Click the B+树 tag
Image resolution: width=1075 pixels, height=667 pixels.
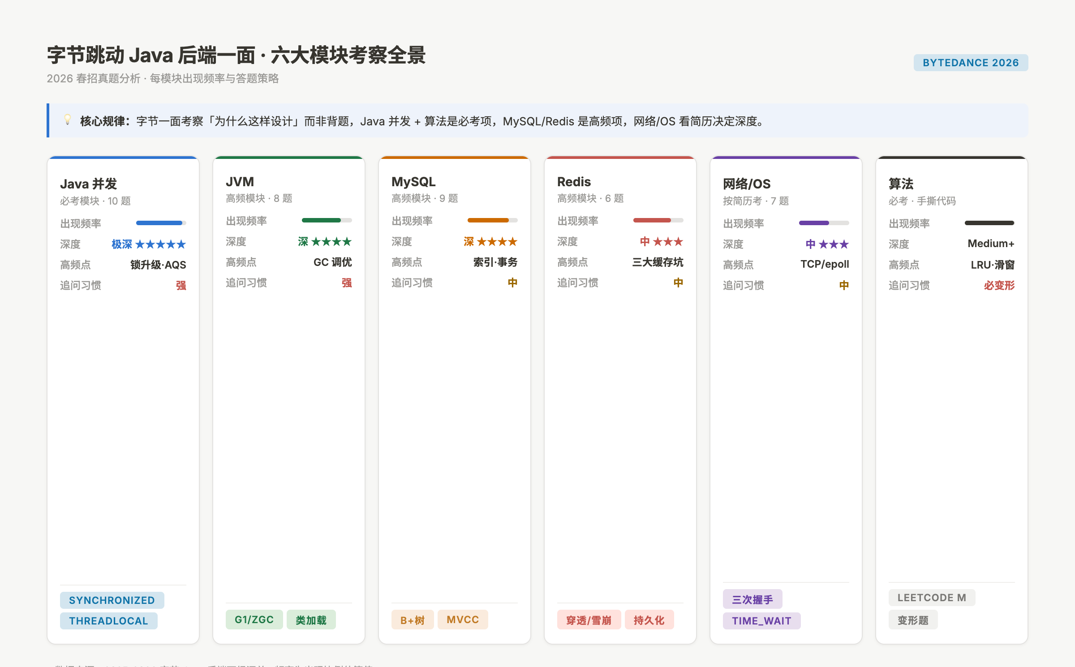point(413,620)
